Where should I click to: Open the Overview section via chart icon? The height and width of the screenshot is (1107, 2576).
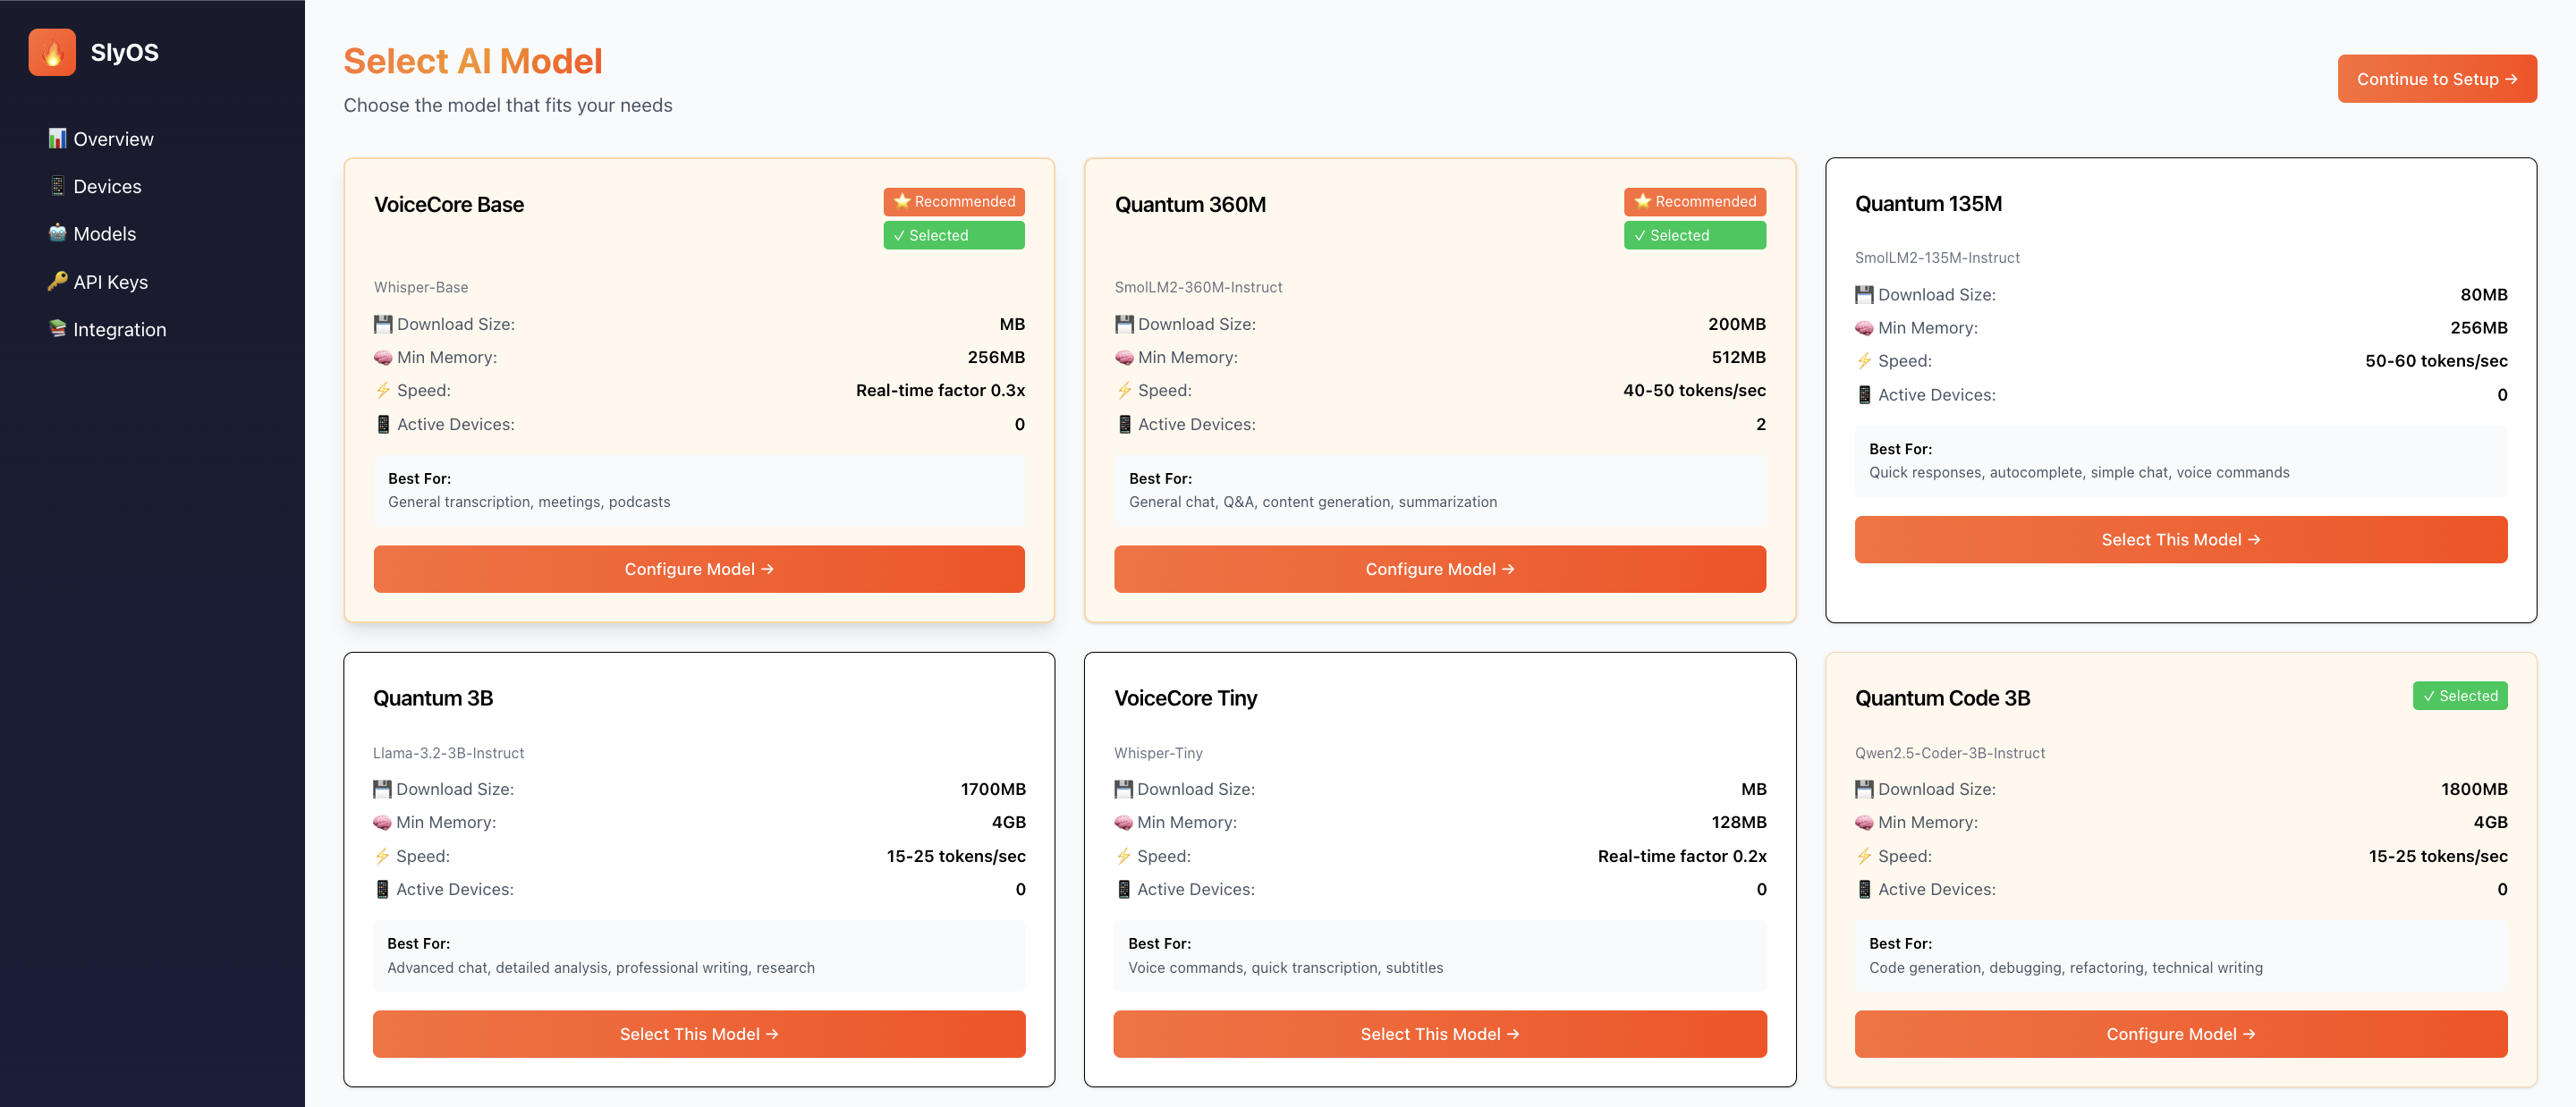click(58, 138)
